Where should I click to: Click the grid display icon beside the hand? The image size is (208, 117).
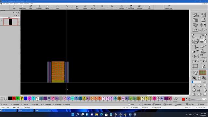[x=203, y=72]
